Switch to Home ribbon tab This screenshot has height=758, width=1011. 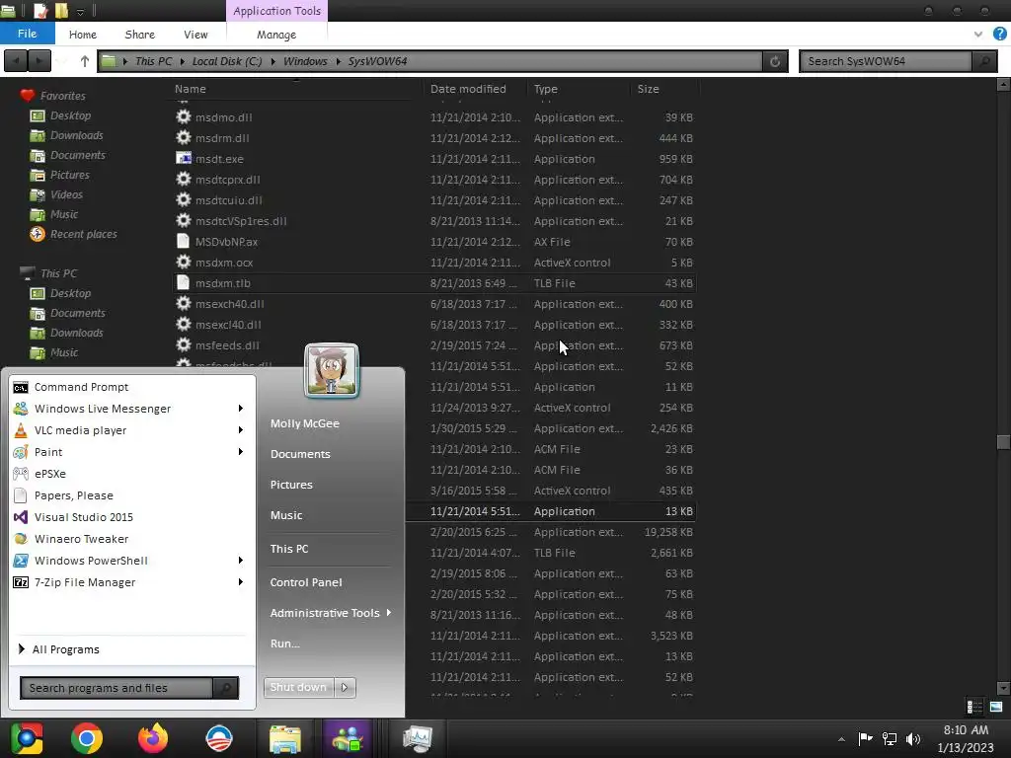[x=83, y=35]
